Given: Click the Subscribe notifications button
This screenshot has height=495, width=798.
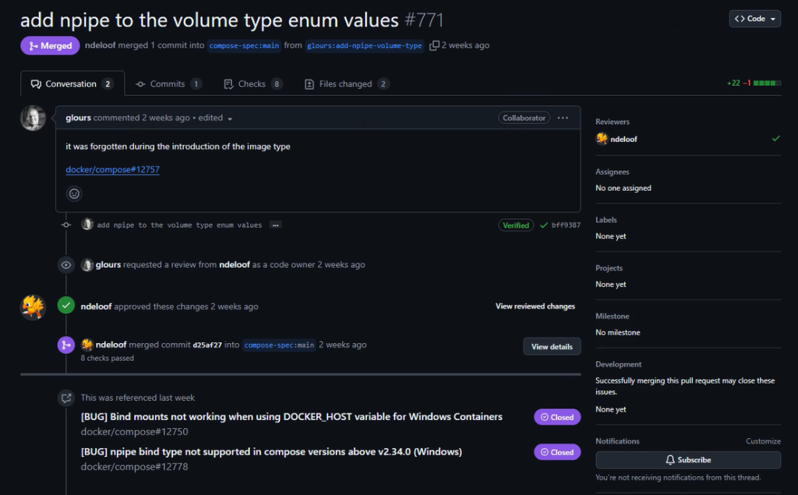Looking at the screenshot, I should point(688,460).
